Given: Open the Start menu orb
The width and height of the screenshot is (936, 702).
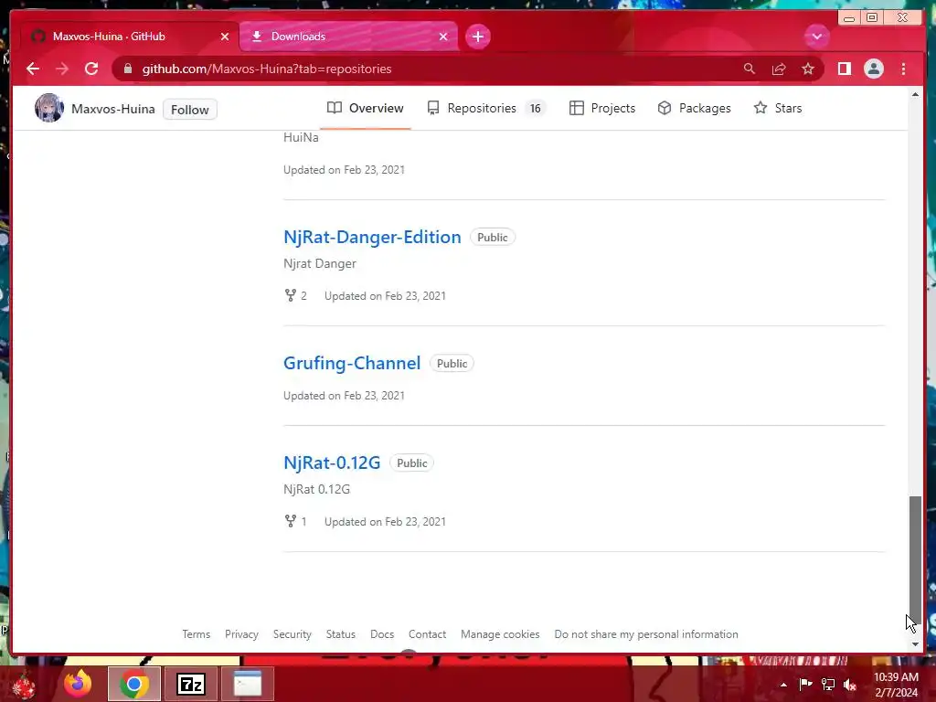Looking at the screenshot, I should click(23, 684).
